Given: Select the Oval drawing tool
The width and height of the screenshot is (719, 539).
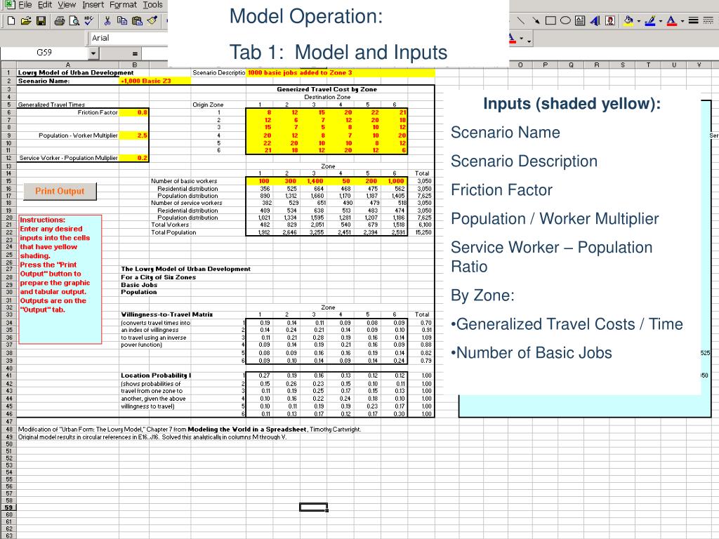Looking at the screenshot, I should (x=565, y=20).
